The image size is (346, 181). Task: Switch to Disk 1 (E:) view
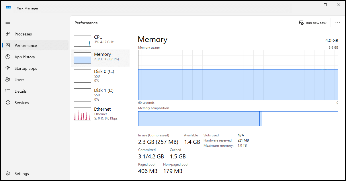(x=100, y=95)
